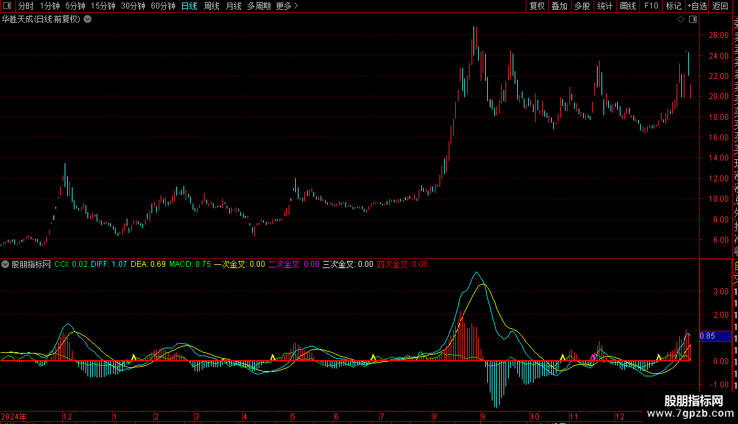Click the -1.00 indicator axis label
The width and height of the screenshot is (738, 424).
pos(719,384)
